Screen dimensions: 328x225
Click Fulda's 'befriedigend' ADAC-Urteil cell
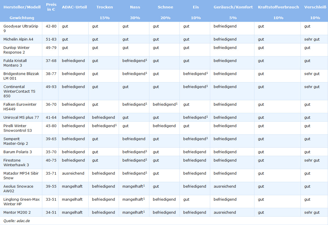[x=74, y=61]
